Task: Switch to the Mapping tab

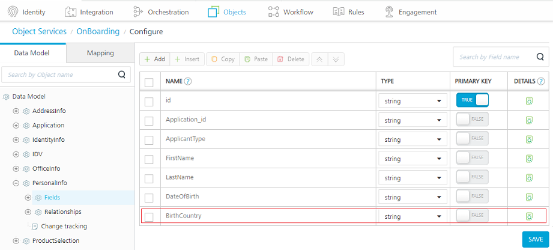Action: [100, 53]
